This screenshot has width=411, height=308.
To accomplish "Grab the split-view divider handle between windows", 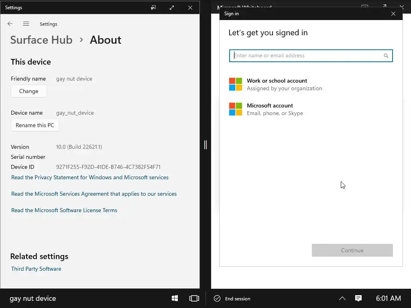I will click(205, 144).
